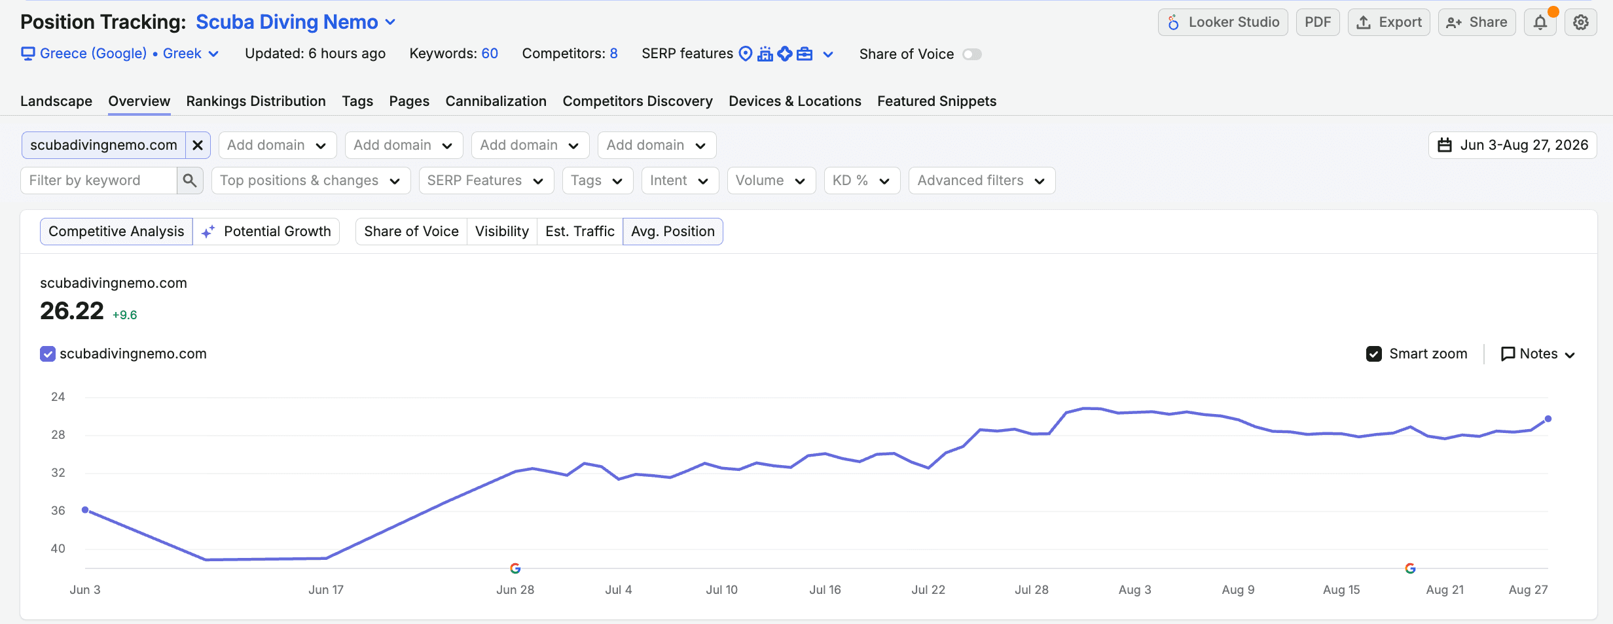Click the Keywords count link 60
Image resolution: width=1613 pixels, height=624 pixels.
490,54
